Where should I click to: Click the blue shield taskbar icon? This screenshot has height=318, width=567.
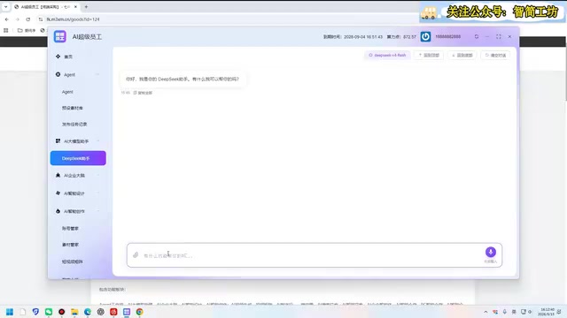point(35,312)
